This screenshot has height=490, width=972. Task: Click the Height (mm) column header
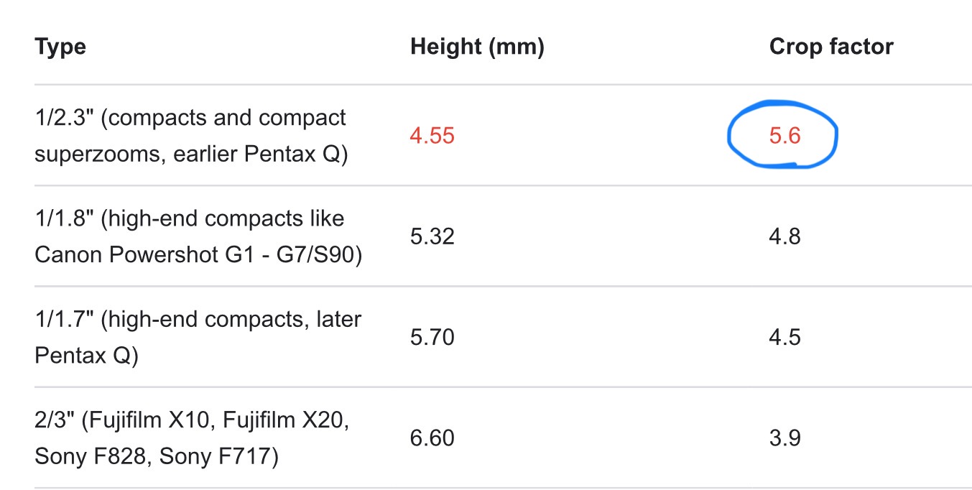click(x=477, y=47)
